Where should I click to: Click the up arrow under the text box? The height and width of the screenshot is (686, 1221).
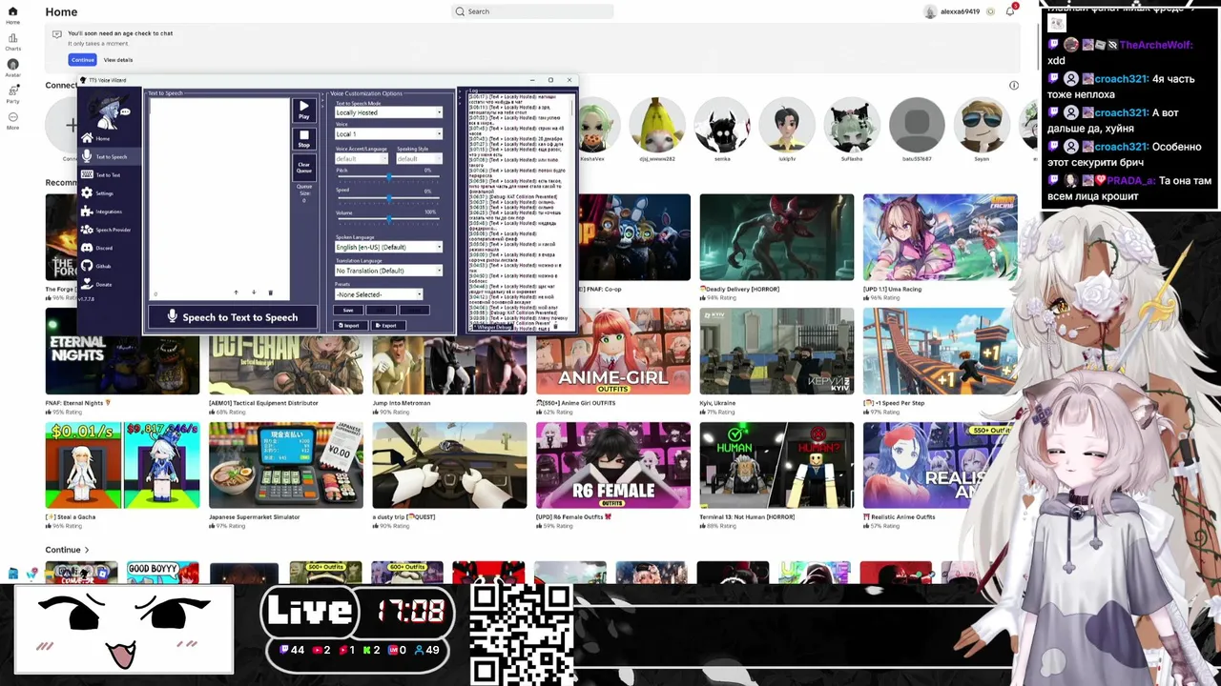tap(236, 293)
